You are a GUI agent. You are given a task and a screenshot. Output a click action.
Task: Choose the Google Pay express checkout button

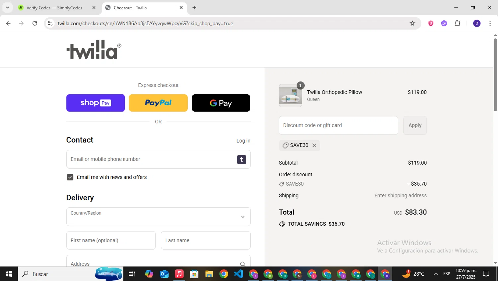221,103
